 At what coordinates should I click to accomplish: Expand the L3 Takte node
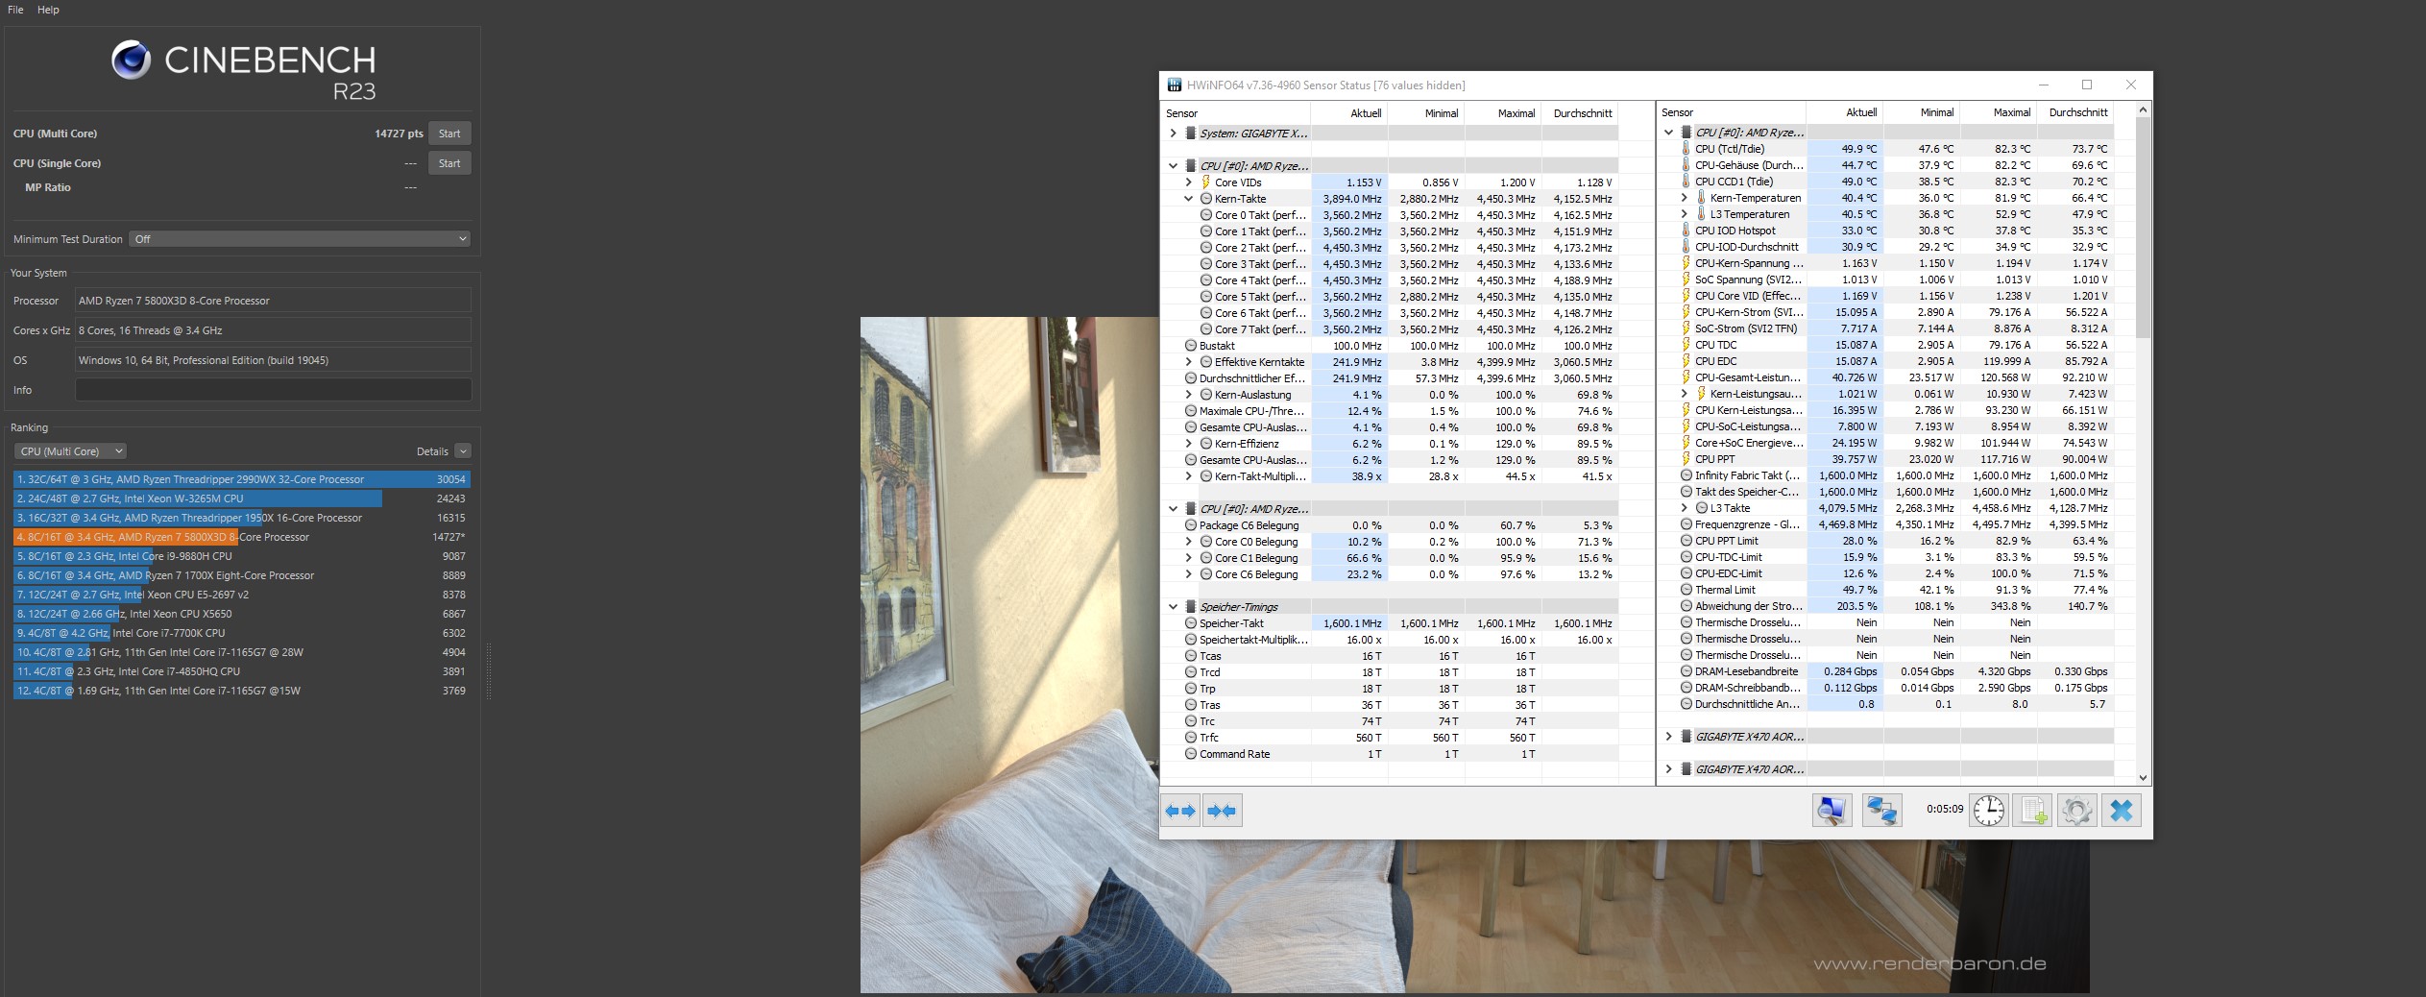tap(1684, 508)
